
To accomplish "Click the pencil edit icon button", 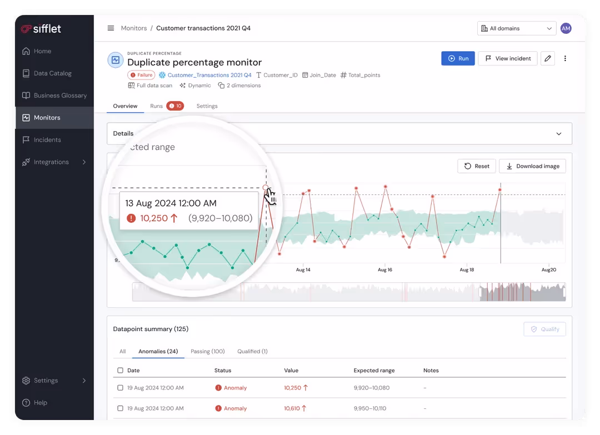I will (x=548, y=58).
